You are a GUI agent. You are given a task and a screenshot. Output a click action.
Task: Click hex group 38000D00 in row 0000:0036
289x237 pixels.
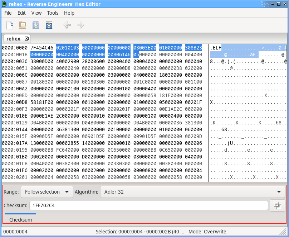coord(42,62)
